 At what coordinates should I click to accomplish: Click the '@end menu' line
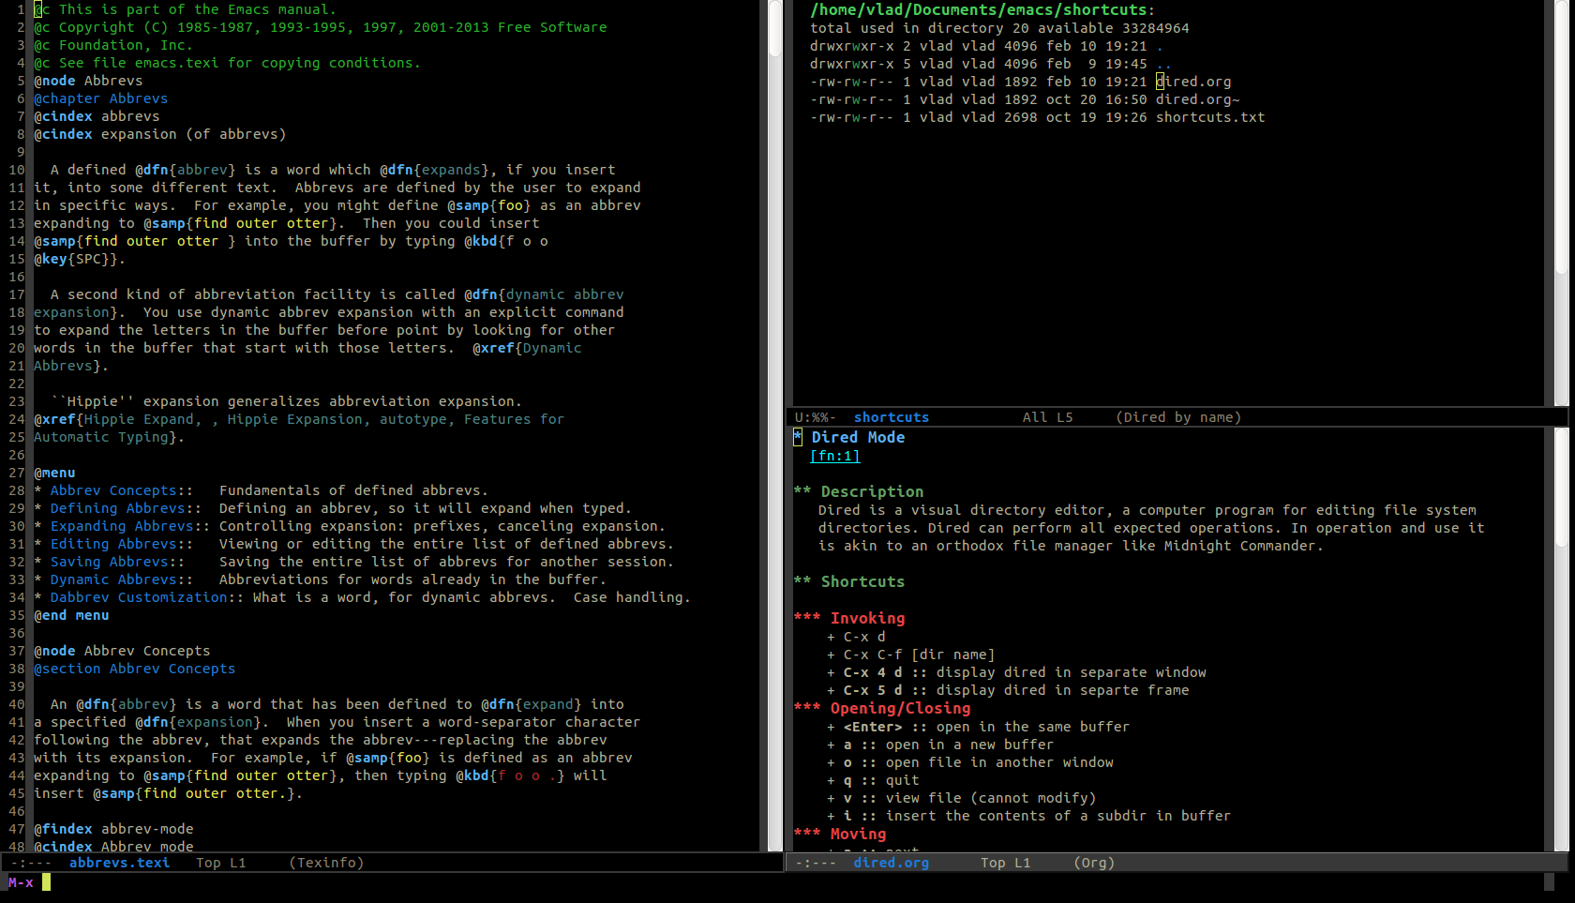71,615
